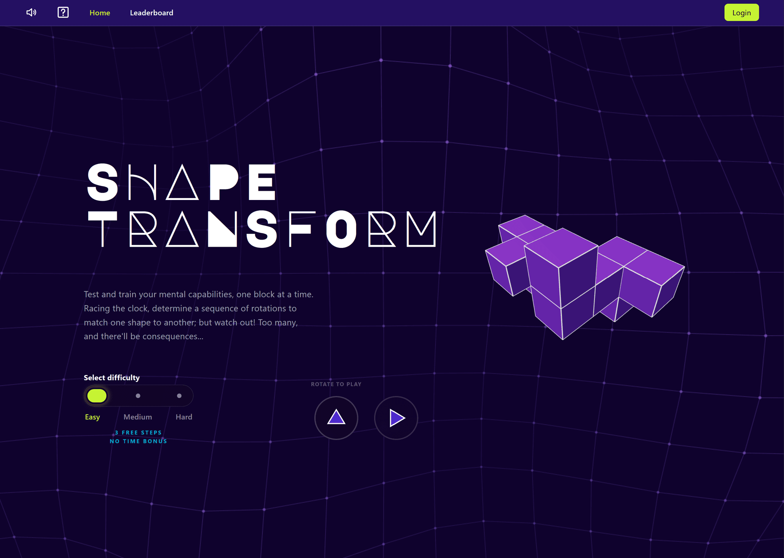
Task: Click the "Select difficulty" heading
Action: coord(112,378)
